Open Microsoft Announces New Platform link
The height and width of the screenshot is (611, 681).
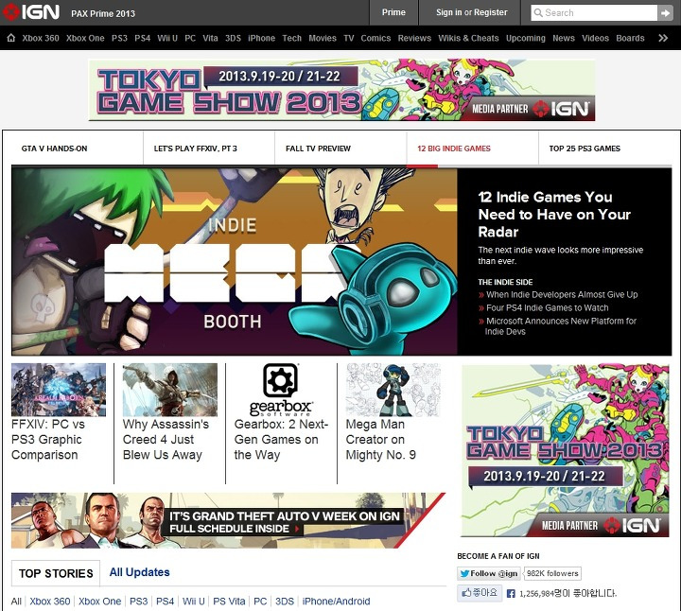(x=560, y=326)
